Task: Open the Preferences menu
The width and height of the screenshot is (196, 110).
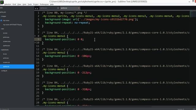Action: coord(44,4)
